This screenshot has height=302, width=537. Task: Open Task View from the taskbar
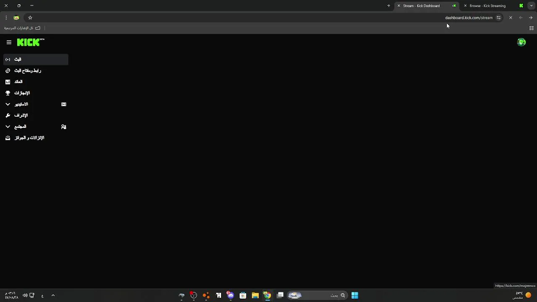click(x=280, y=295)
